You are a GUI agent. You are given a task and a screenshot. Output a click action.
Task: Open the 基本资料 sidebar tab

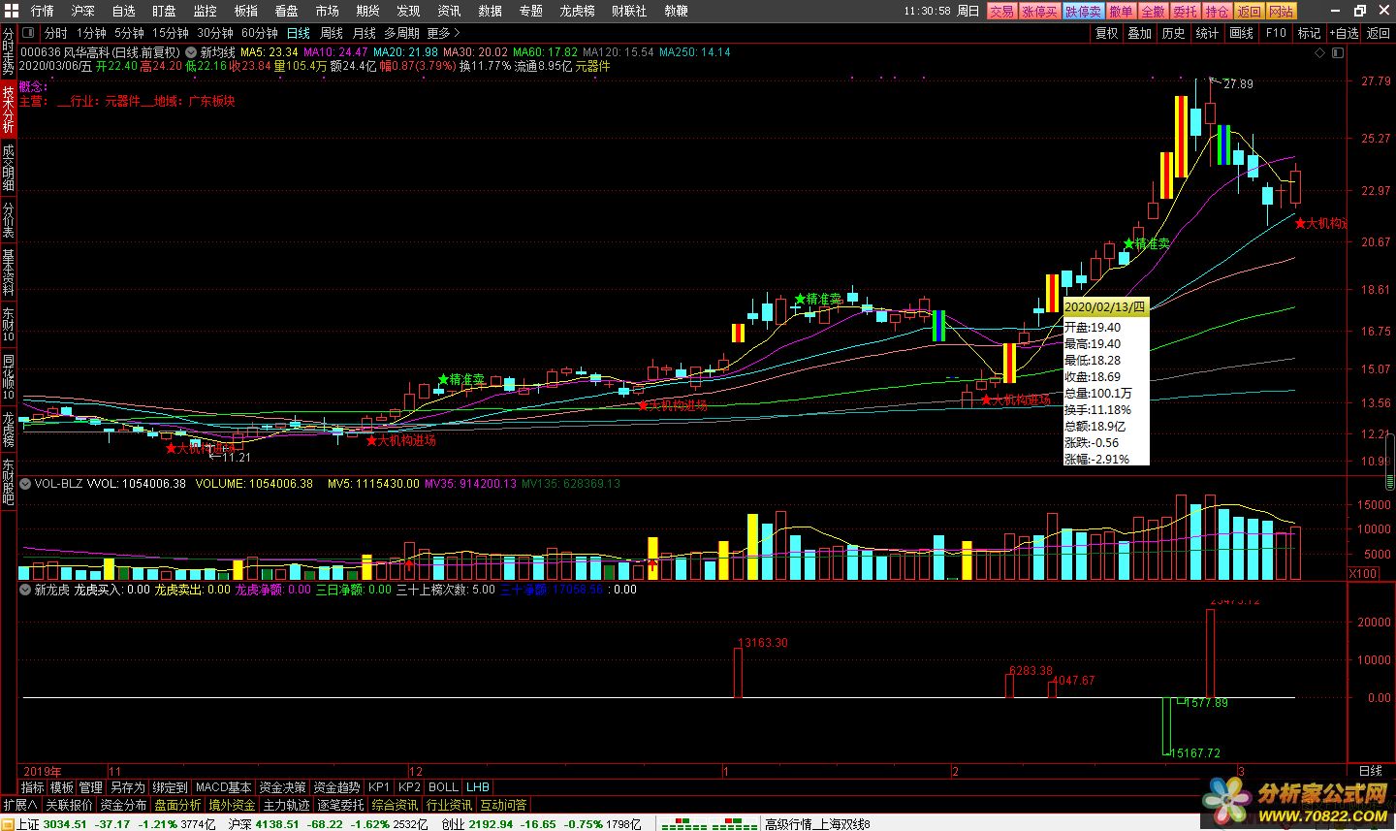(8, 272)
